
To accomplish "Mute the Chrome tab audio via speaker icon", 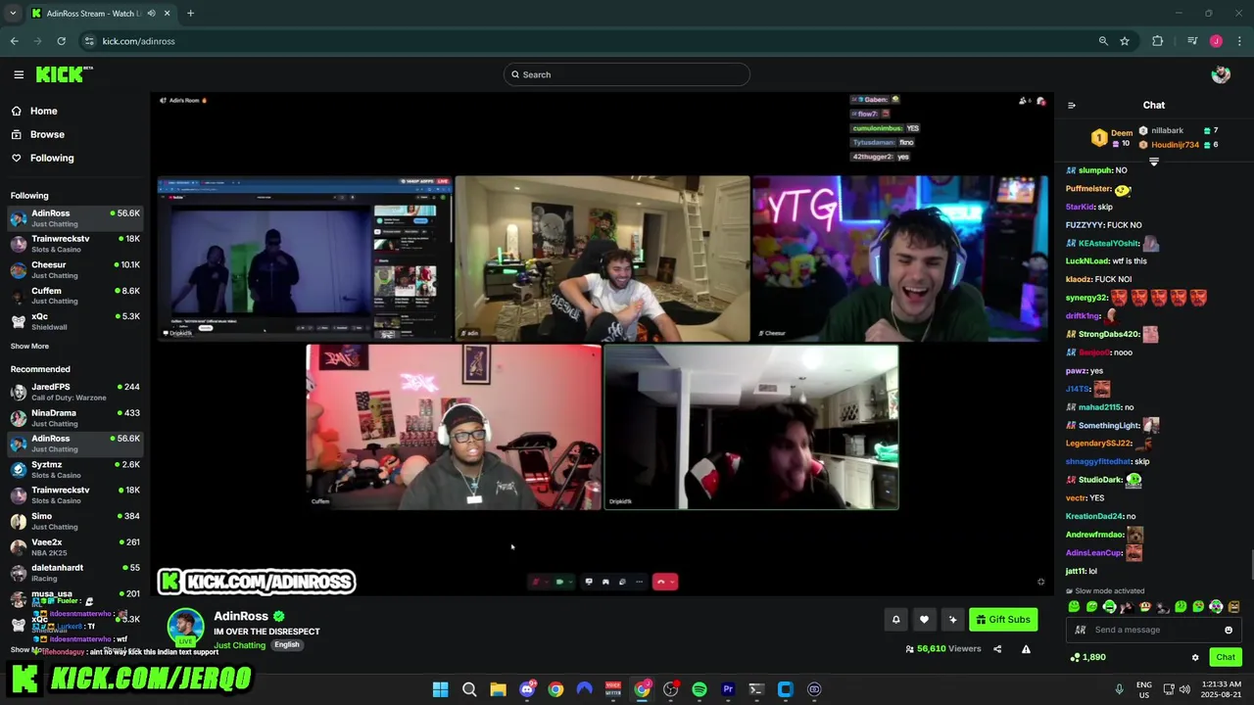I will [151, 14].
